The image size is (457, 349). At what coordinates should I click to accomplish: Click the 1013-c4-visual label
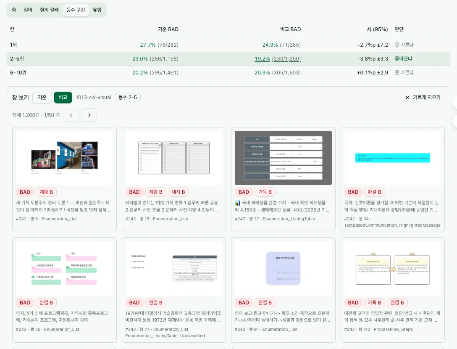(x=94, y=98)
